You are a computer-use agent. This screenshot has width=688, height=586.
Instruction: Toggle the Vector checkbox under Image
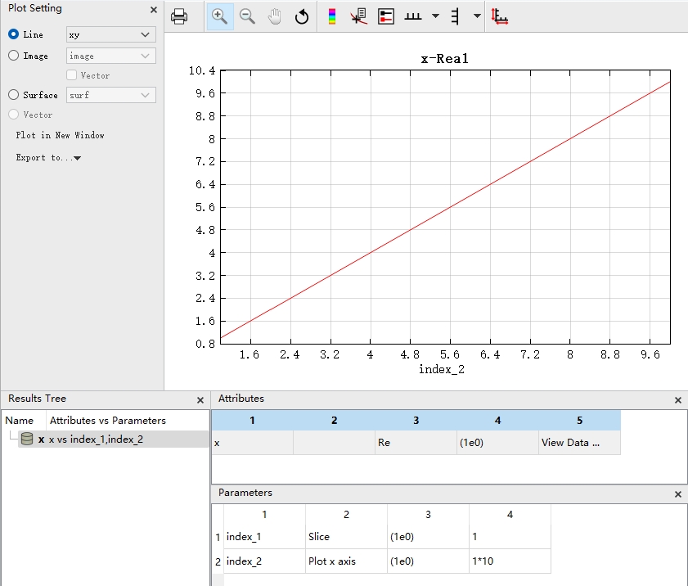[x=71, y=75]
